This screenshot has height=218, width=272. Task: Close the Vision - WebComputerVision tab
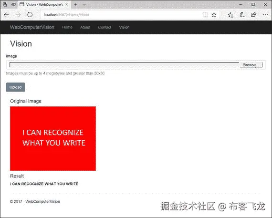pyautogui.click(x=67, y=4)
